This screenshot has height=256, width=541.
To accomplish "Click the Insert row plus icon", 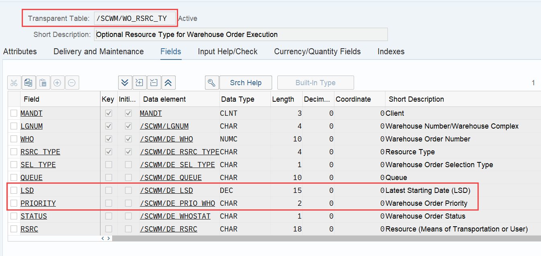I will click(57, 83).
